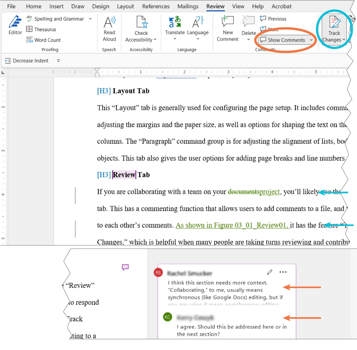Open more options on Rachel's comment
This screenshot has height=350, width=357.
tap(283, 272)
